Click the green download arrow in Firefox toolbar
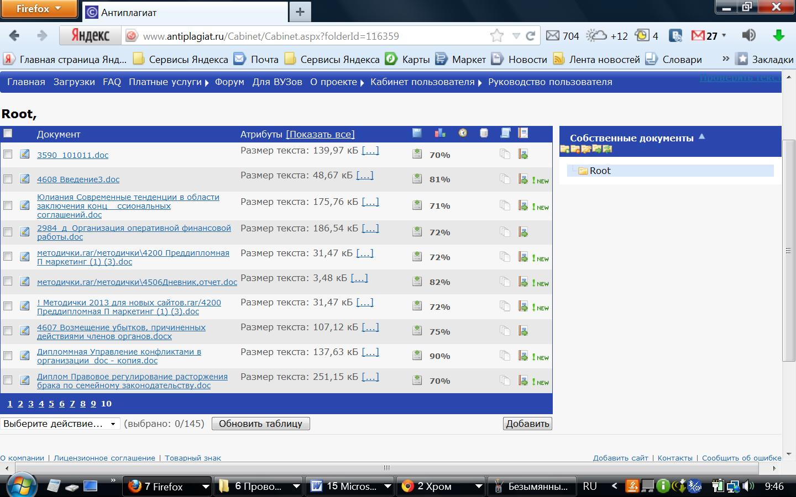This screenshot has height=497, width=796. pyautogui.click(x=779, y=35)
